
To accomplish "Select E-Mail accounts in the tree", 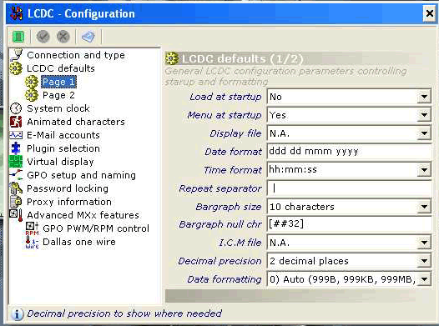I will [x=63, y=135].
